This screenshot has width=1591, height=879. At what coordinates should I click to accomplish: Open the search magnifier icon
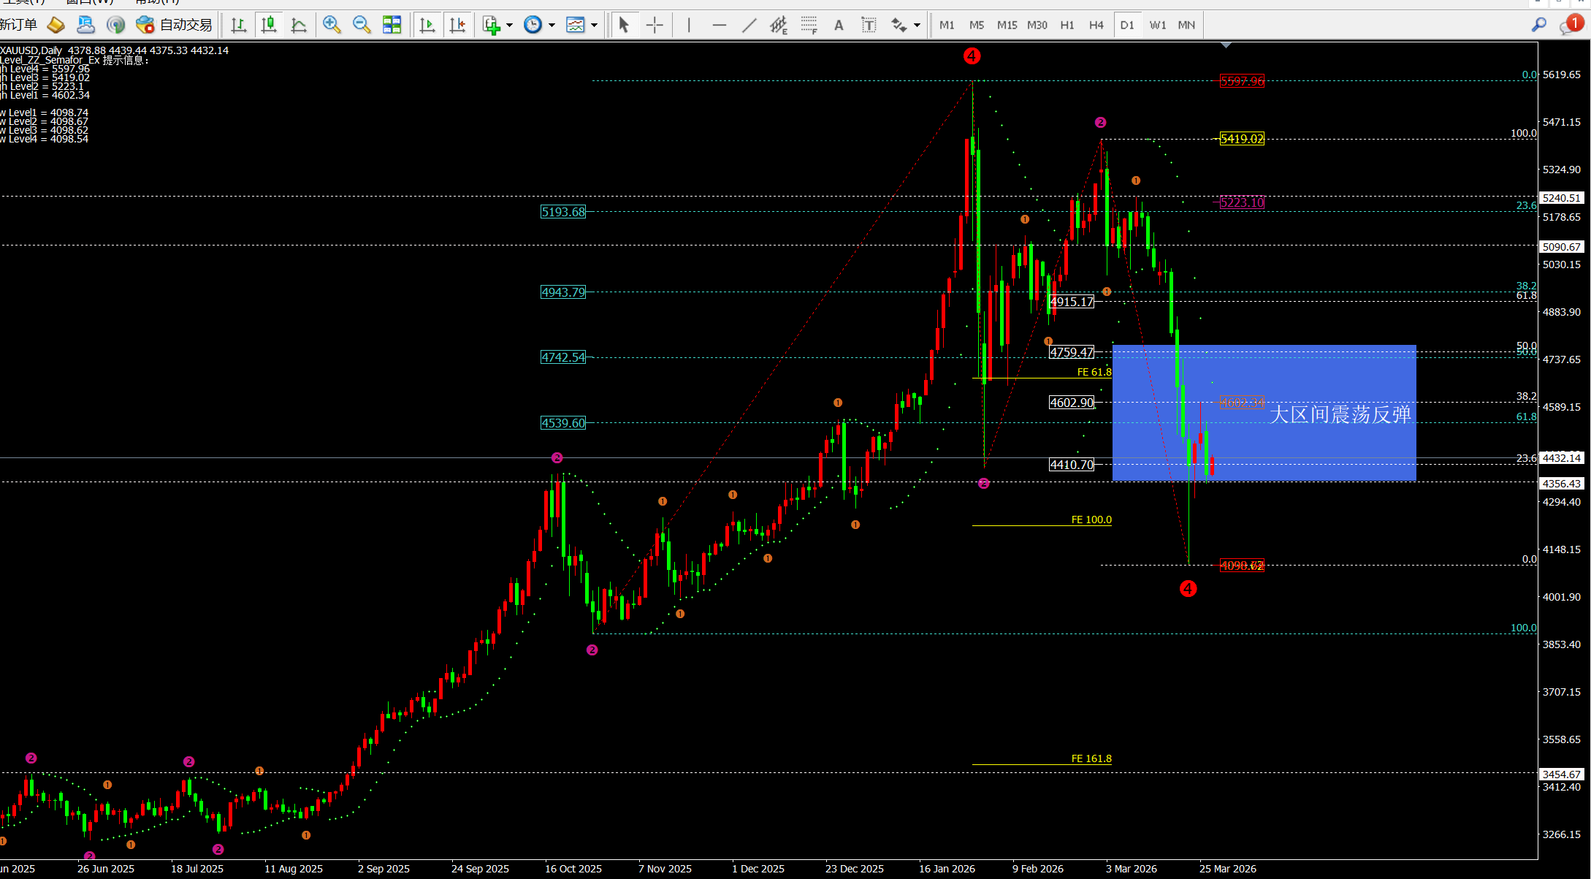1538,25
